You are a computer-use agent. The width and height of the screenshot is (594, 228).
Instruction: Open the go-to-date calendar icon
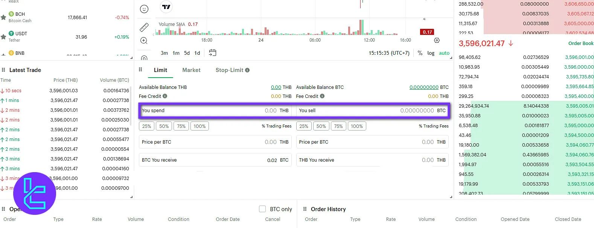pos(213,53)
